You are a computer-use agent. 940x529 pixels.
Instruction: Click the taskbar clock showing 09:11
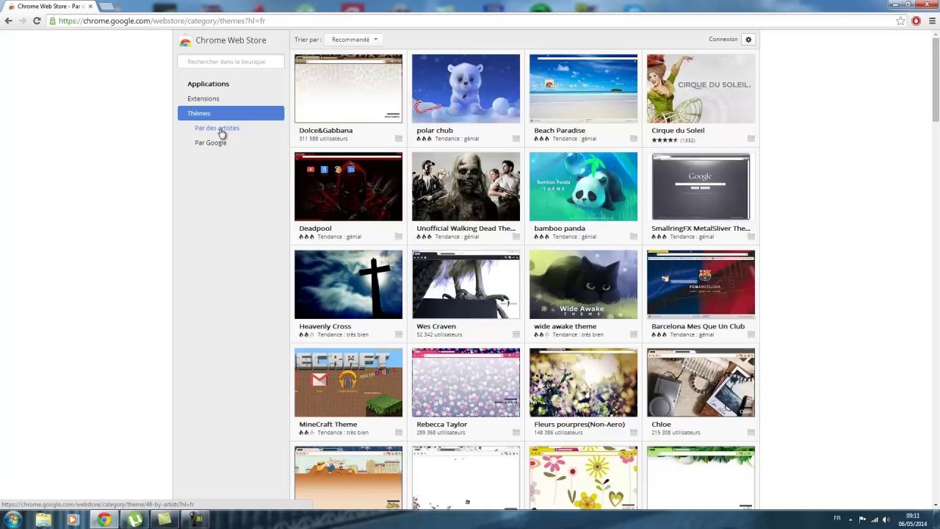[x=913, y=519]
